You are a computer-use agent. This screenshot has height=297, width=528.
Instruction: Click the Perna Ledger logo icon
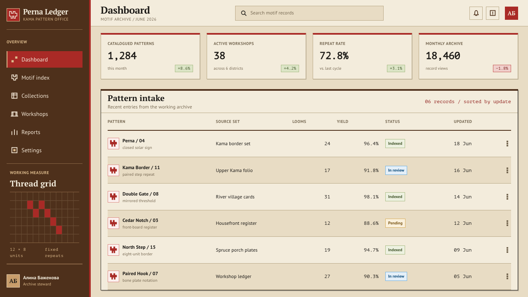pyautogui.click(x=13, y=15)
